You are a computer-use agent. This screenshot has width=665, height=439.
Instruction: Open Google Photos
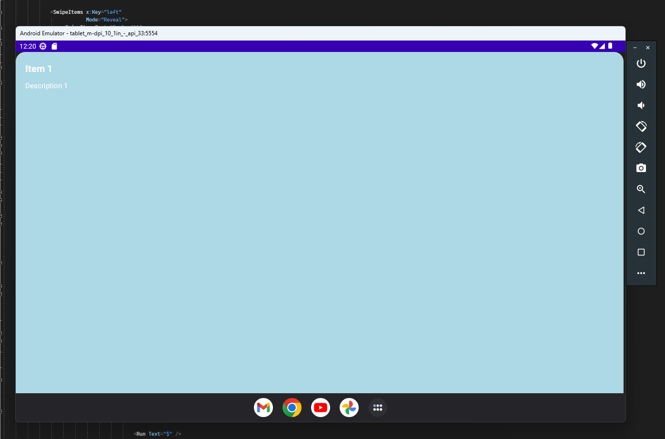pos(349,408)
